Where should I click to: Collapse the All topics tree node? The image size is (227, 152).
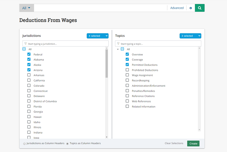pyautogui.click(x=118, y=49)
